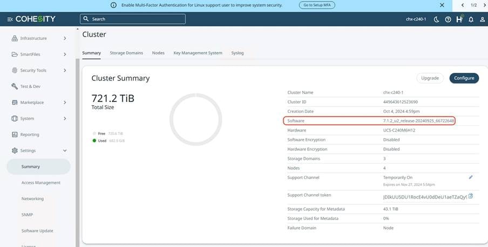
Task: Open notifications bell icon
Action: click(471, 19)
